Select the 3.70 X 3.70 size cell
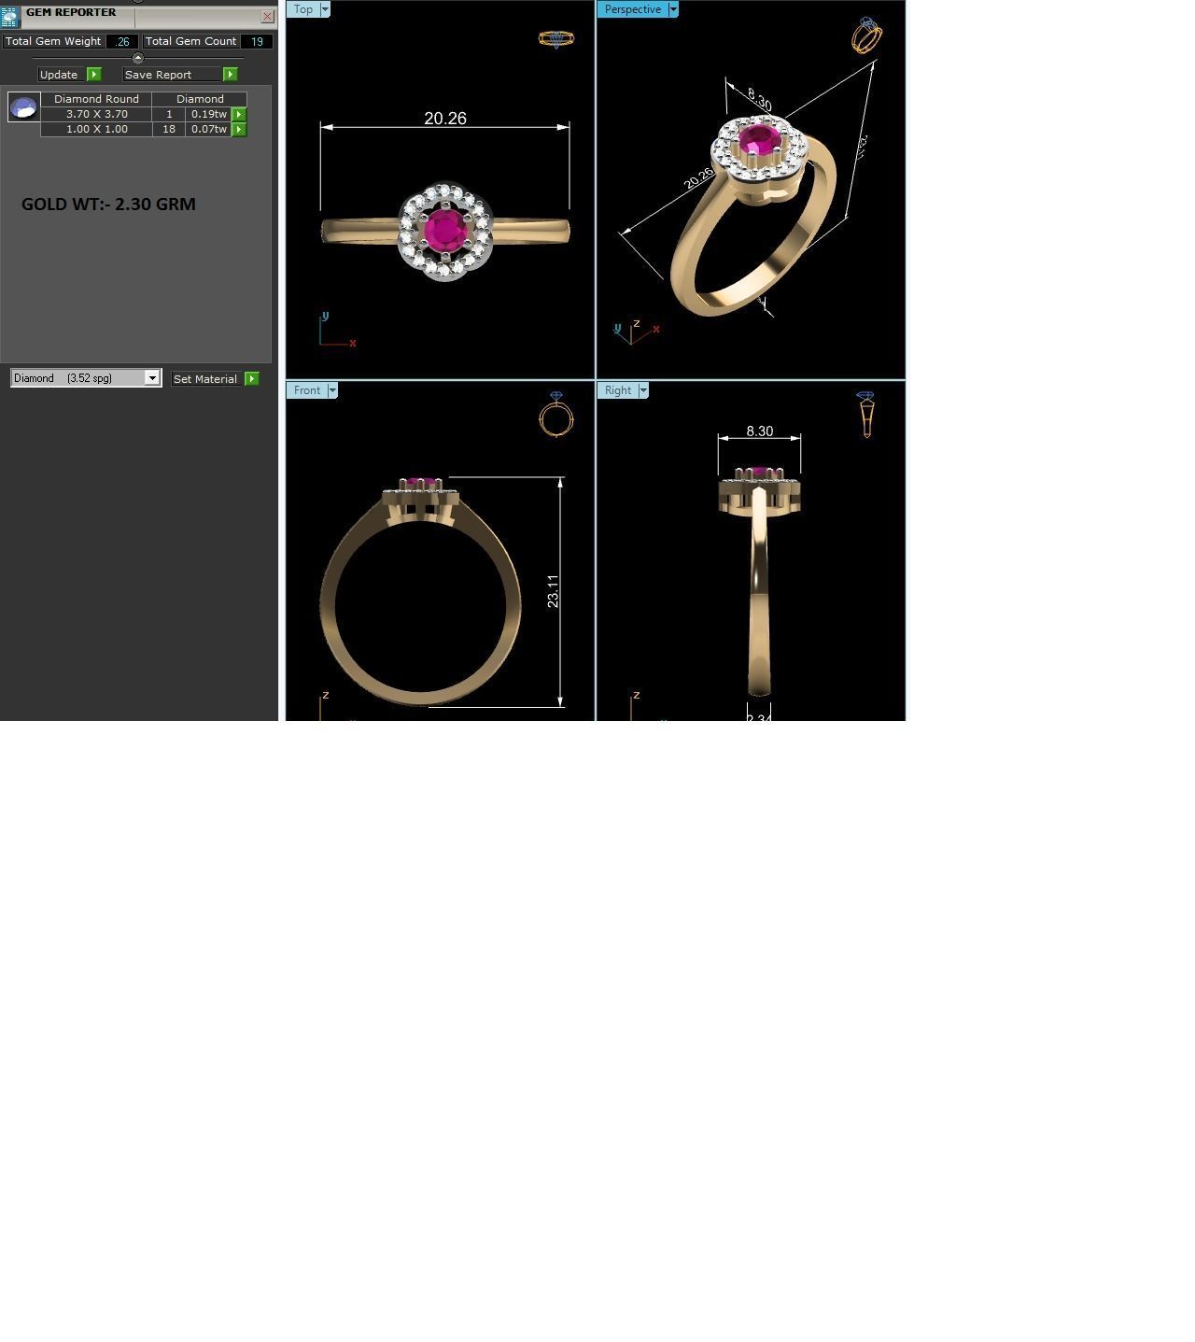 click(x=96, y=114)
